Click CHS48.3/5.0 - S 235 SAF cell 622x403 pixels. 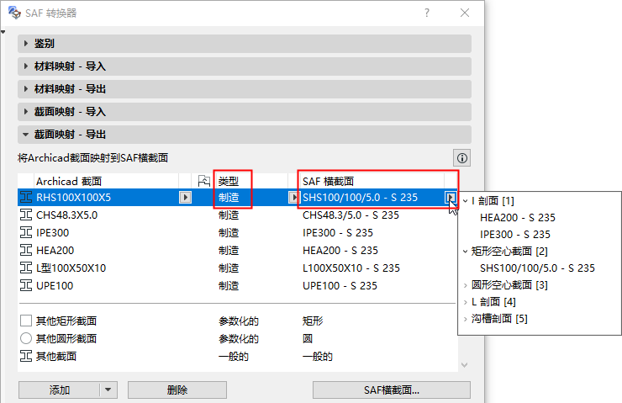pos(351,215)
